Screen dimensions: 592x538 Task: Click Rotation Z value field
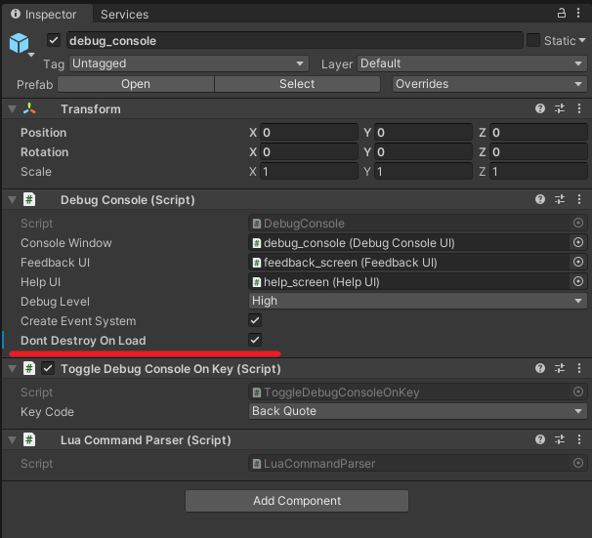pos(538,152)
